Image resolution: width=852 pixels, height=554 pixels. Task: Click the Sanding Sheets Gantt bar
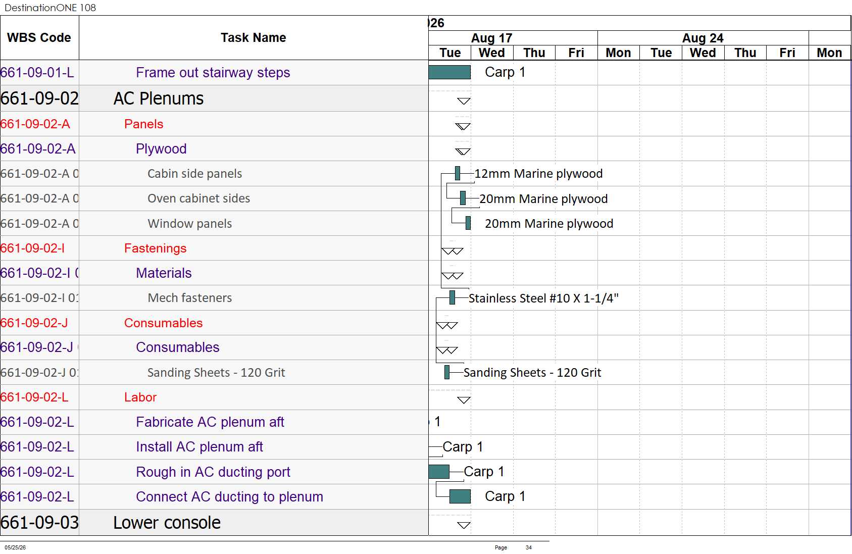[x=447, y=372]
